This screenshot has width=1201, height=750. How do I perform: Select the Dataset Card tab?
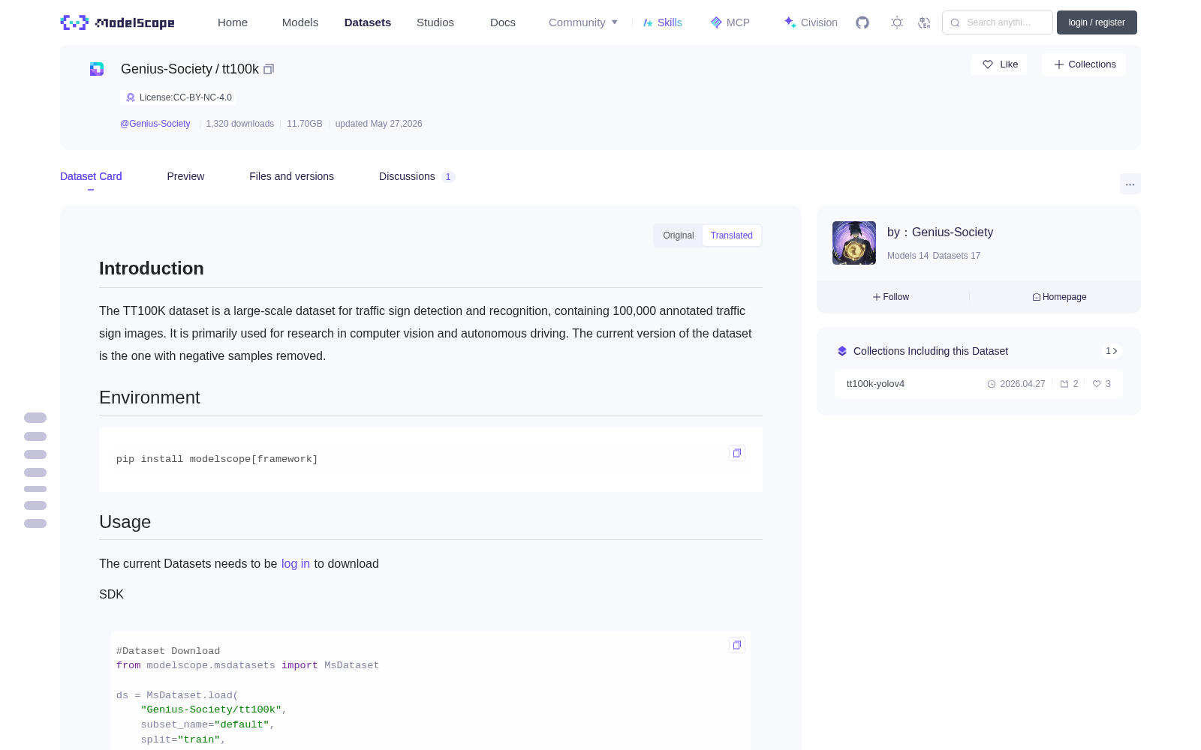pyautogui.click(x=91, y=176)
